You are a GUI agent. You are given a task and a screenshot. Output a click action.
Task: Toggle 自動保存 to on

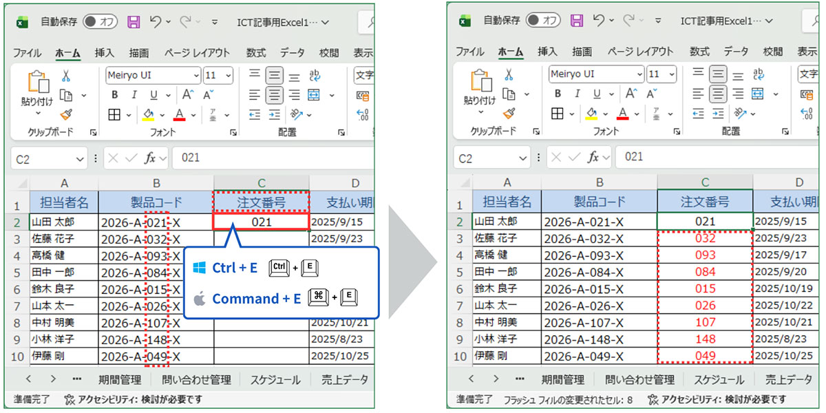pyautogui.click(x=100, y=21)
